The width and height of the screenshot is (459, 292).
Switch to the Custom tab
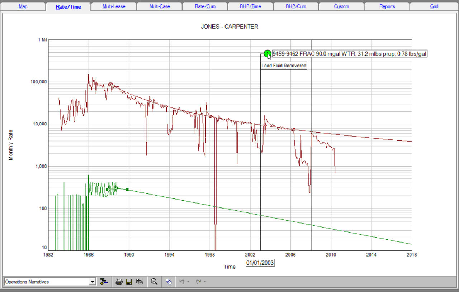(341, 6)
